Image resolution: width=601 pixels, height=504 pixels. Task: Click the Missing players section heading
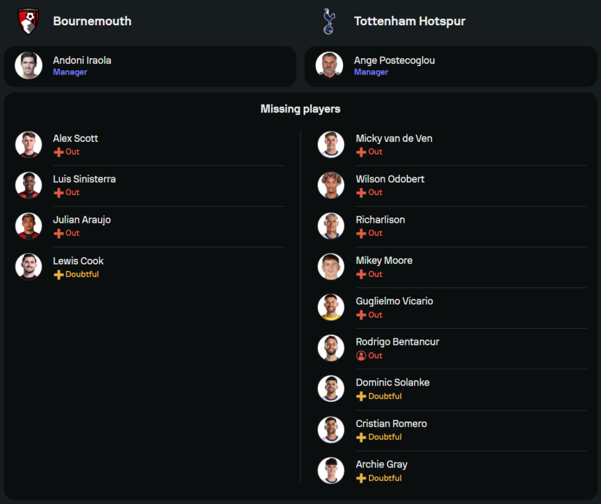300,109
